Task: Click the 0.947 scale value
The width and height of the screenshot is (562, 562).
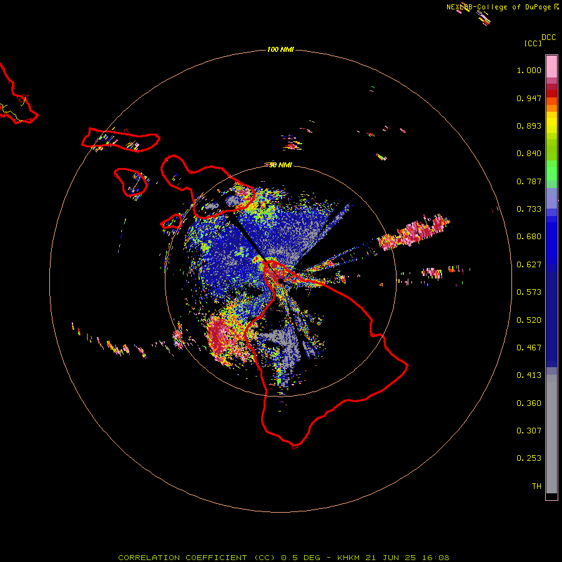Action: (529, 98)
